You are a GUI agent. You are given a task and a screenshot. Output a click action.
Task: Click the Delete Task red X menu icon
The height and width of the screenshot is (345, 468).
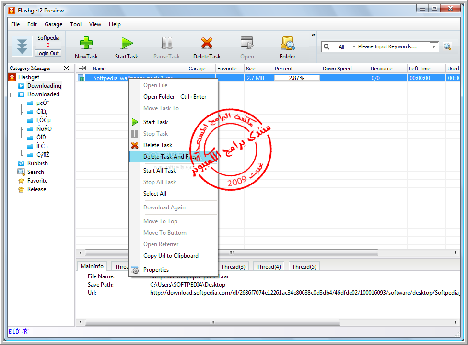click(x=135, y=145)
